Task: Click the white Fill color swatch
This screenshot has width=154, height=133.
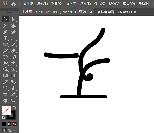Action: pyautogui.click(x=6, y=110)
